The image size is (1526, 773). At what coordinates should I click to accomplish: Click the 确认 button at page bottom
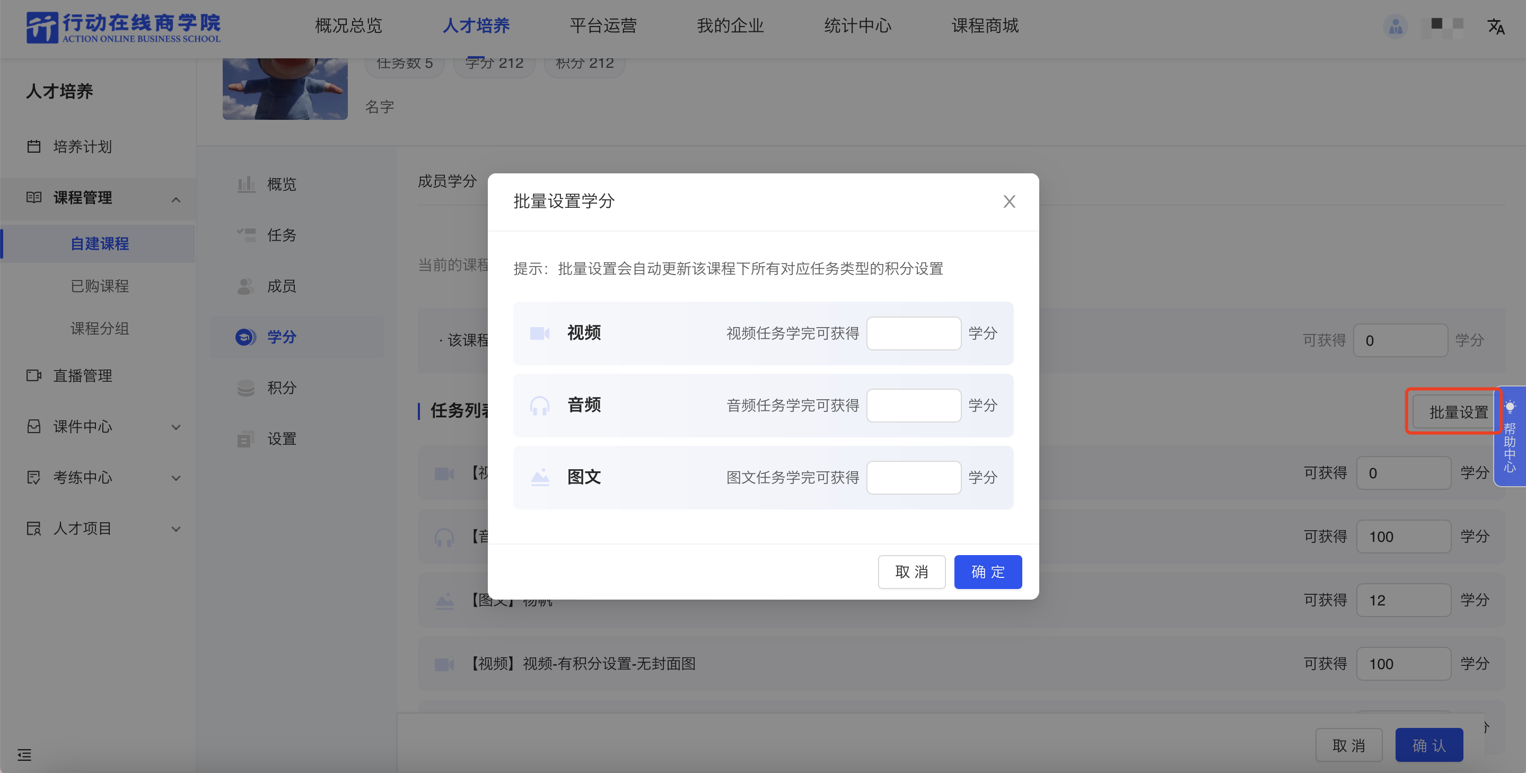(x=1429, y=745)
